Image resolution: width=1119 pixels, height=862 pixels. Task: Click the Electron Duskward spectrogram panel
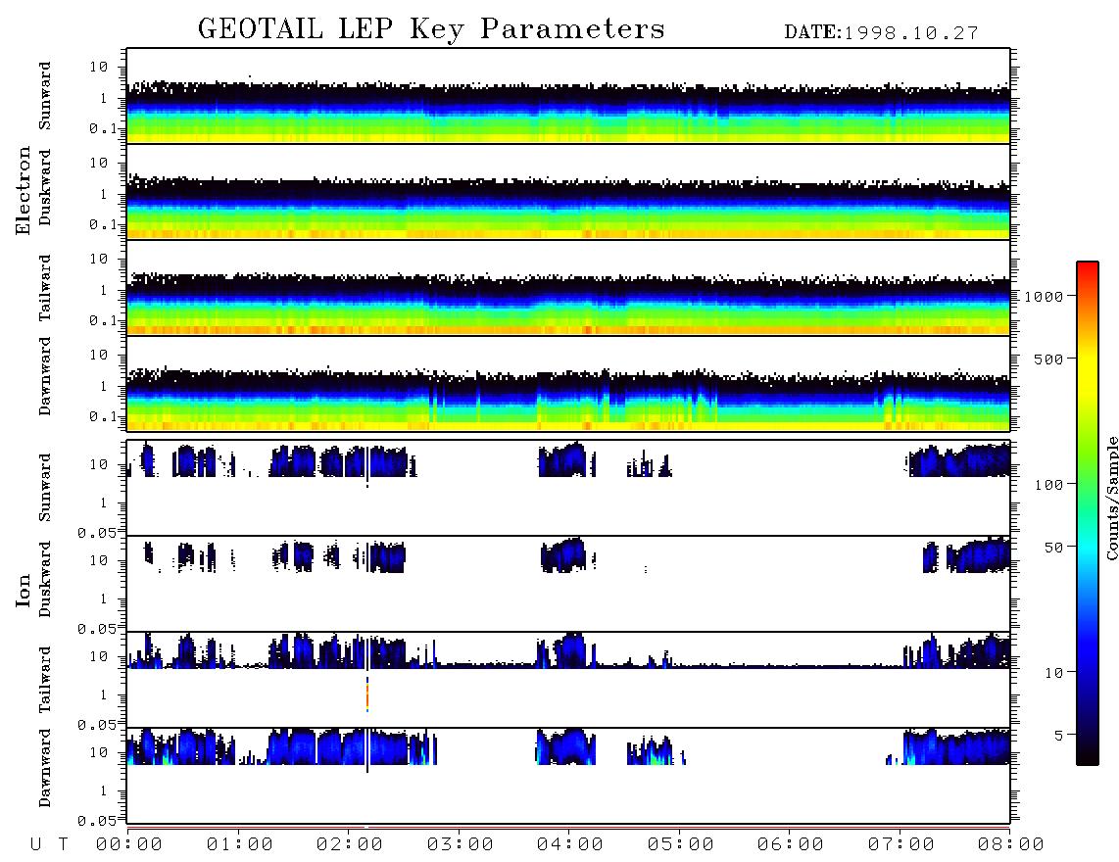coord(568,192)
